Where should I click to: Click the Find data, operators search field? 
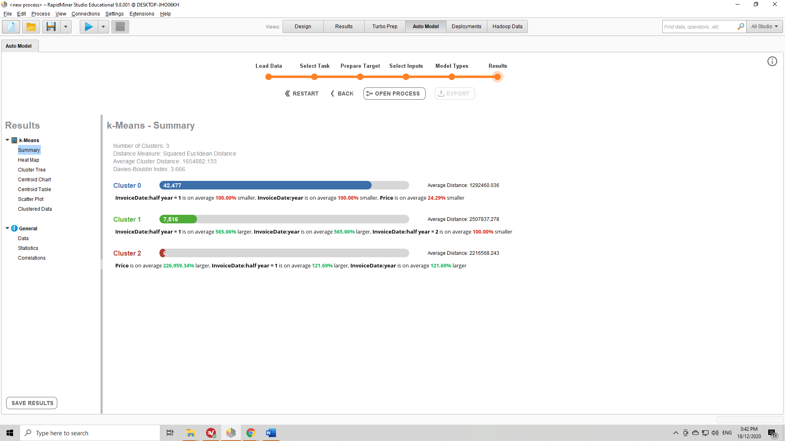pos(699,27)
